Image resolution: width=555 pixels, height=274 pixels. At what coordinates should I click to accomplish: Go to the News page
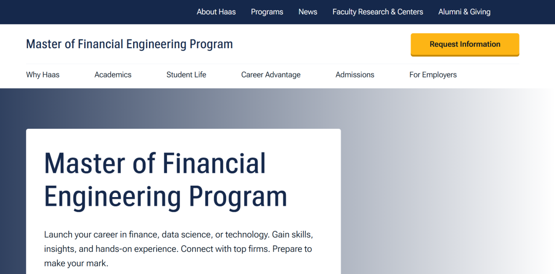(307, 12)
